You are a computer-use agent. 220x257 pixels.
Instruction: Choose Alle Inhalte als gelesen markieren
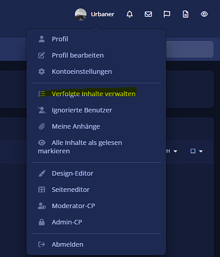tap(96, 147)
